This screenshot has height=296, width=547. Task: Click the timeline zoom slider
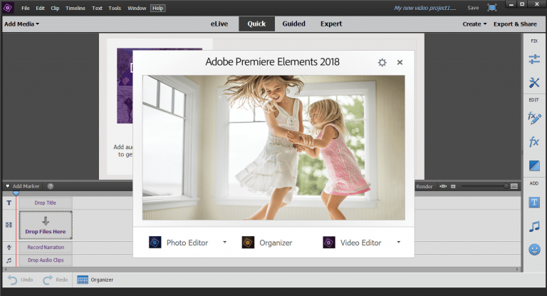tap(485, 186)
